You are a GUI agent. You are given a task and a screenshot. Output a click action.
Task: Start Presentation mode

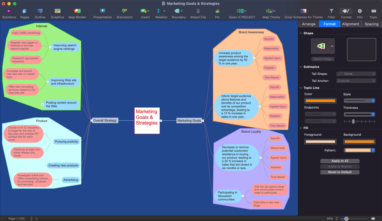click(x=103, y=11)
